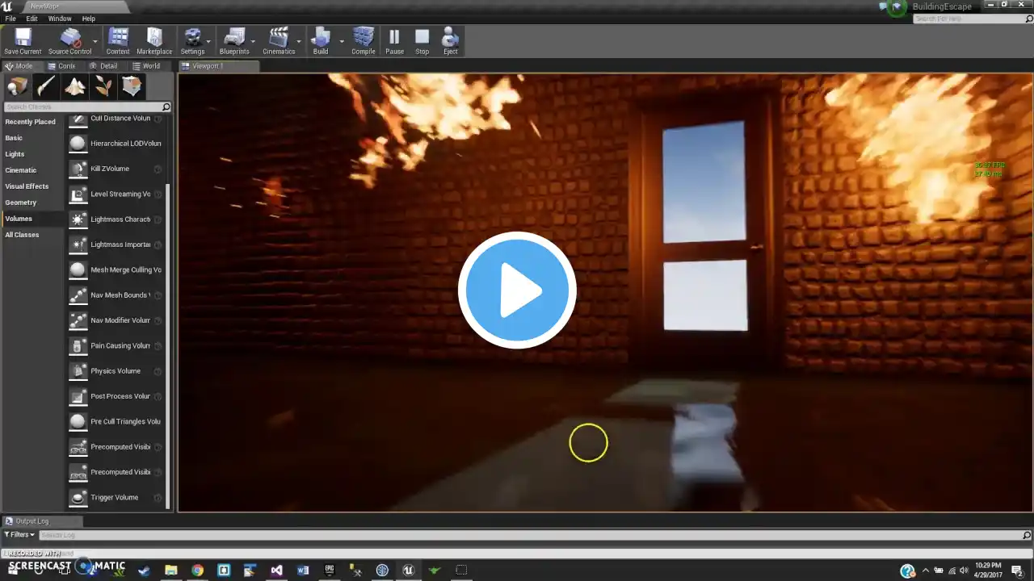
Task: Select Trigger Volume in the list
Action: coord(116,498)
